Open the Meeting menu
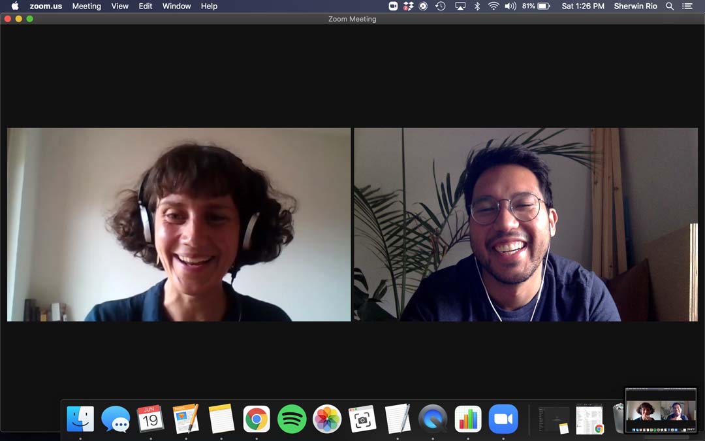Screen dimensions: 705x441 point(87,6)
